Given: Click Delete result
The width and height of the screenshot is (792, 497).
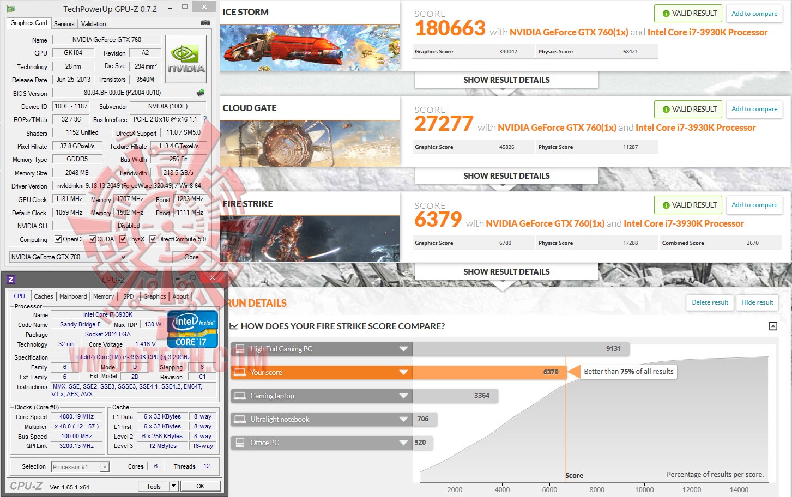Looking at the screenshot, I should coord(710,302).
